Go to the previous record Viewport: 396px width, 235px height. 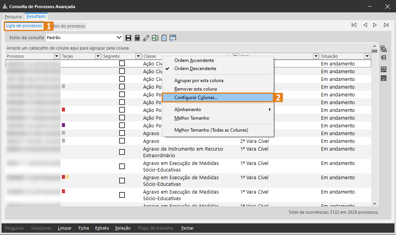pyautogui.click(x=365, y=25)
